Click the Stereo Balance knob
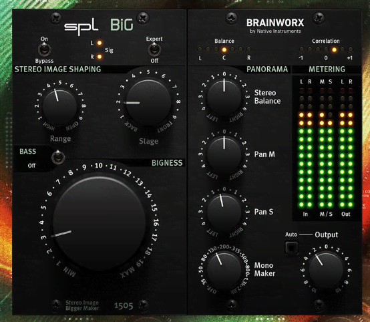This screenshot has height=322, width=370. click(224, 97)
